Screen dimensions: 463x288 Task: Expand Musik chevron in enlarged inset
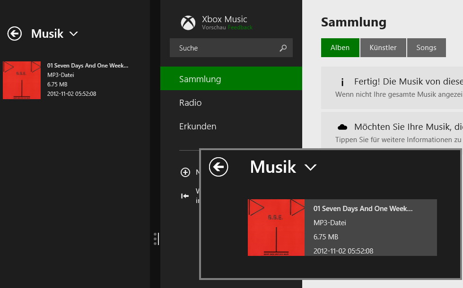310,168
